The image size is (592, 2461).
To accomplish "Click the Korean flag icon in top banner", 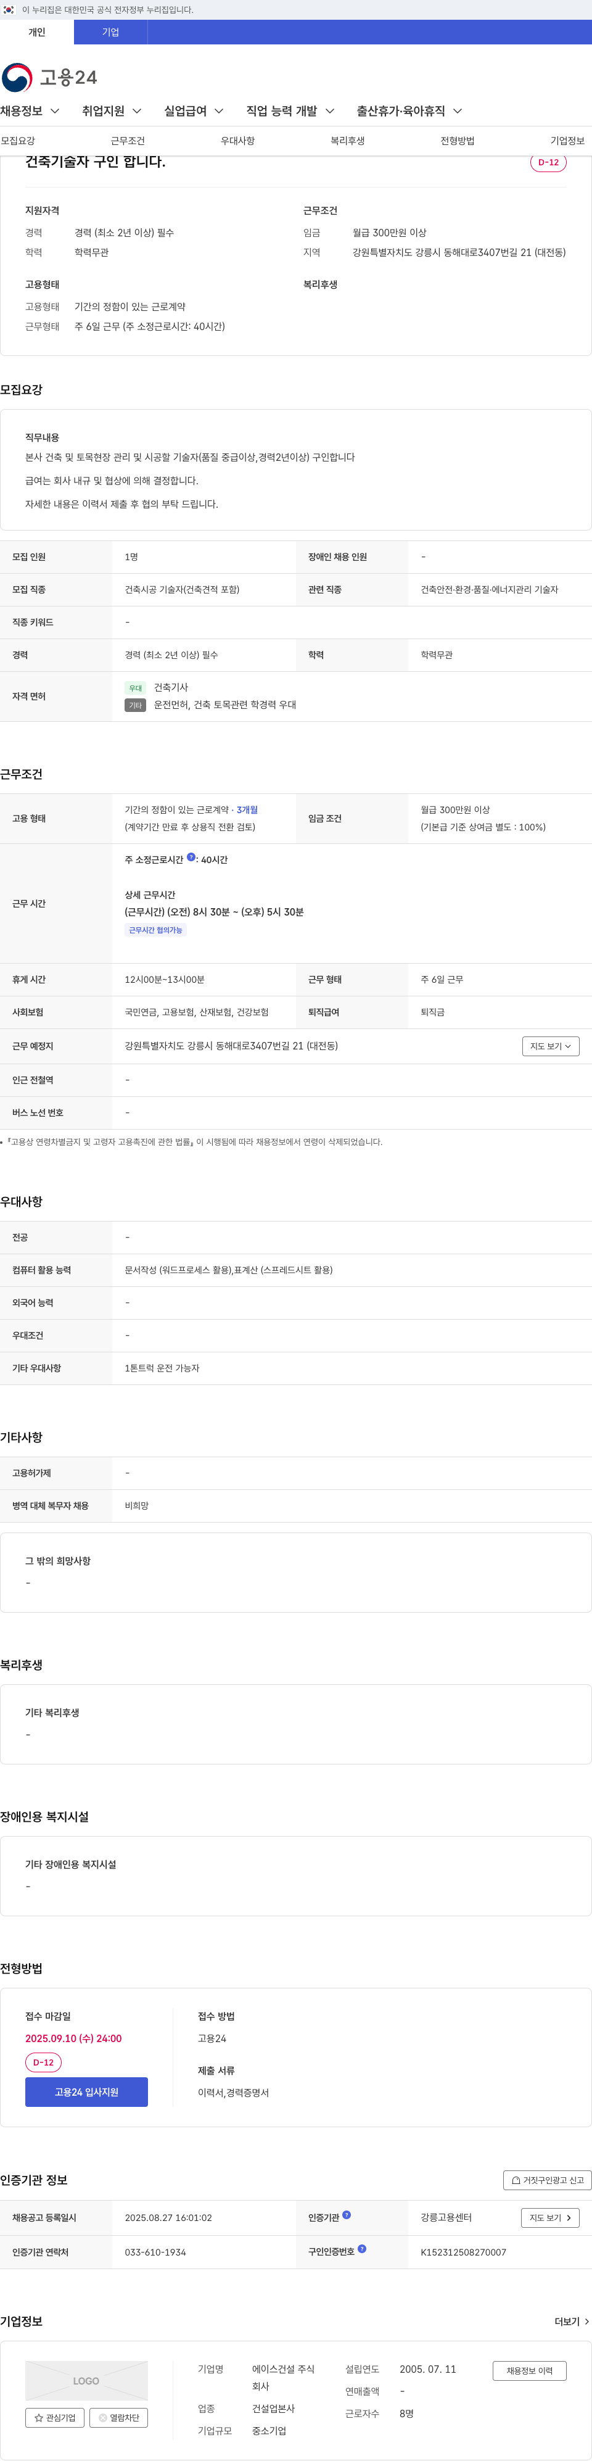I will click(x=9, y=9).
